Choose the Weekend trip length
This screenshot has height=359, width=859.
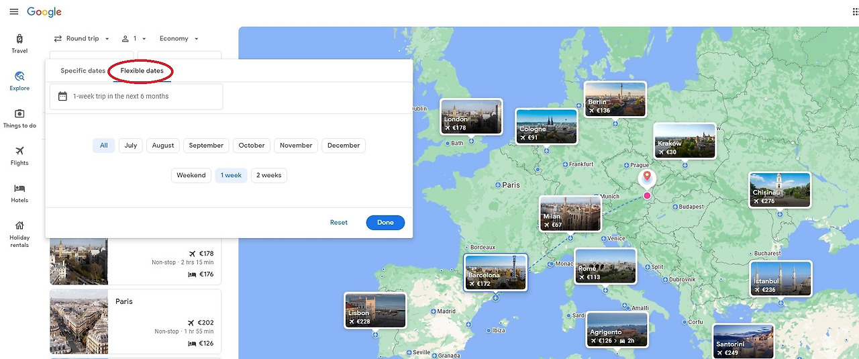pyautogui.click(x=191, y=175)
